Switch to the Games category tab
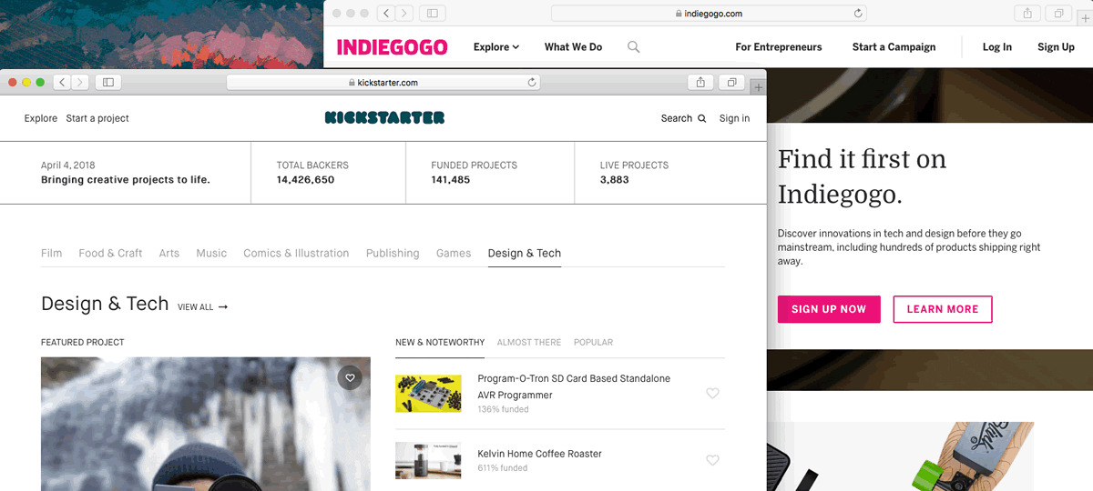 [x=454, y=253]
